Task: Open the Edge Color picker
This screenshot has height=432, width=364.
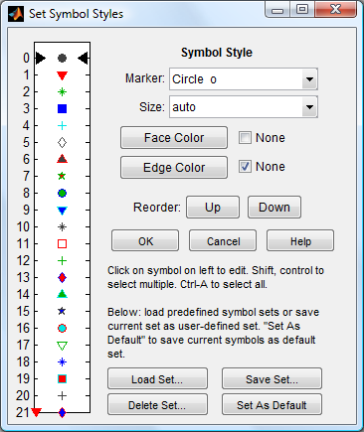Action: click(x=174, y=168)
